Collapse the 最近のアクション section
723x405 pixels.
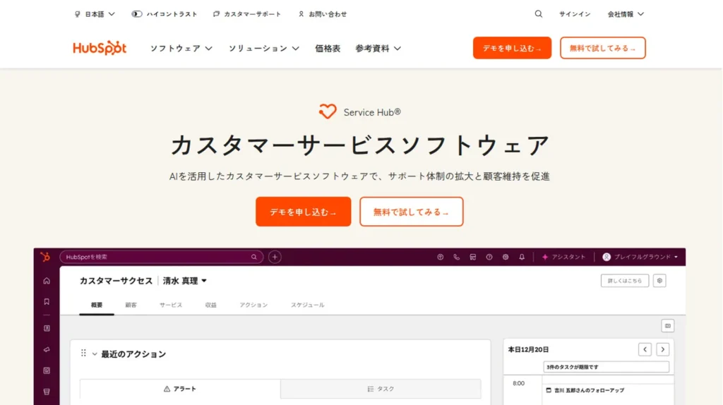[95, 354]
